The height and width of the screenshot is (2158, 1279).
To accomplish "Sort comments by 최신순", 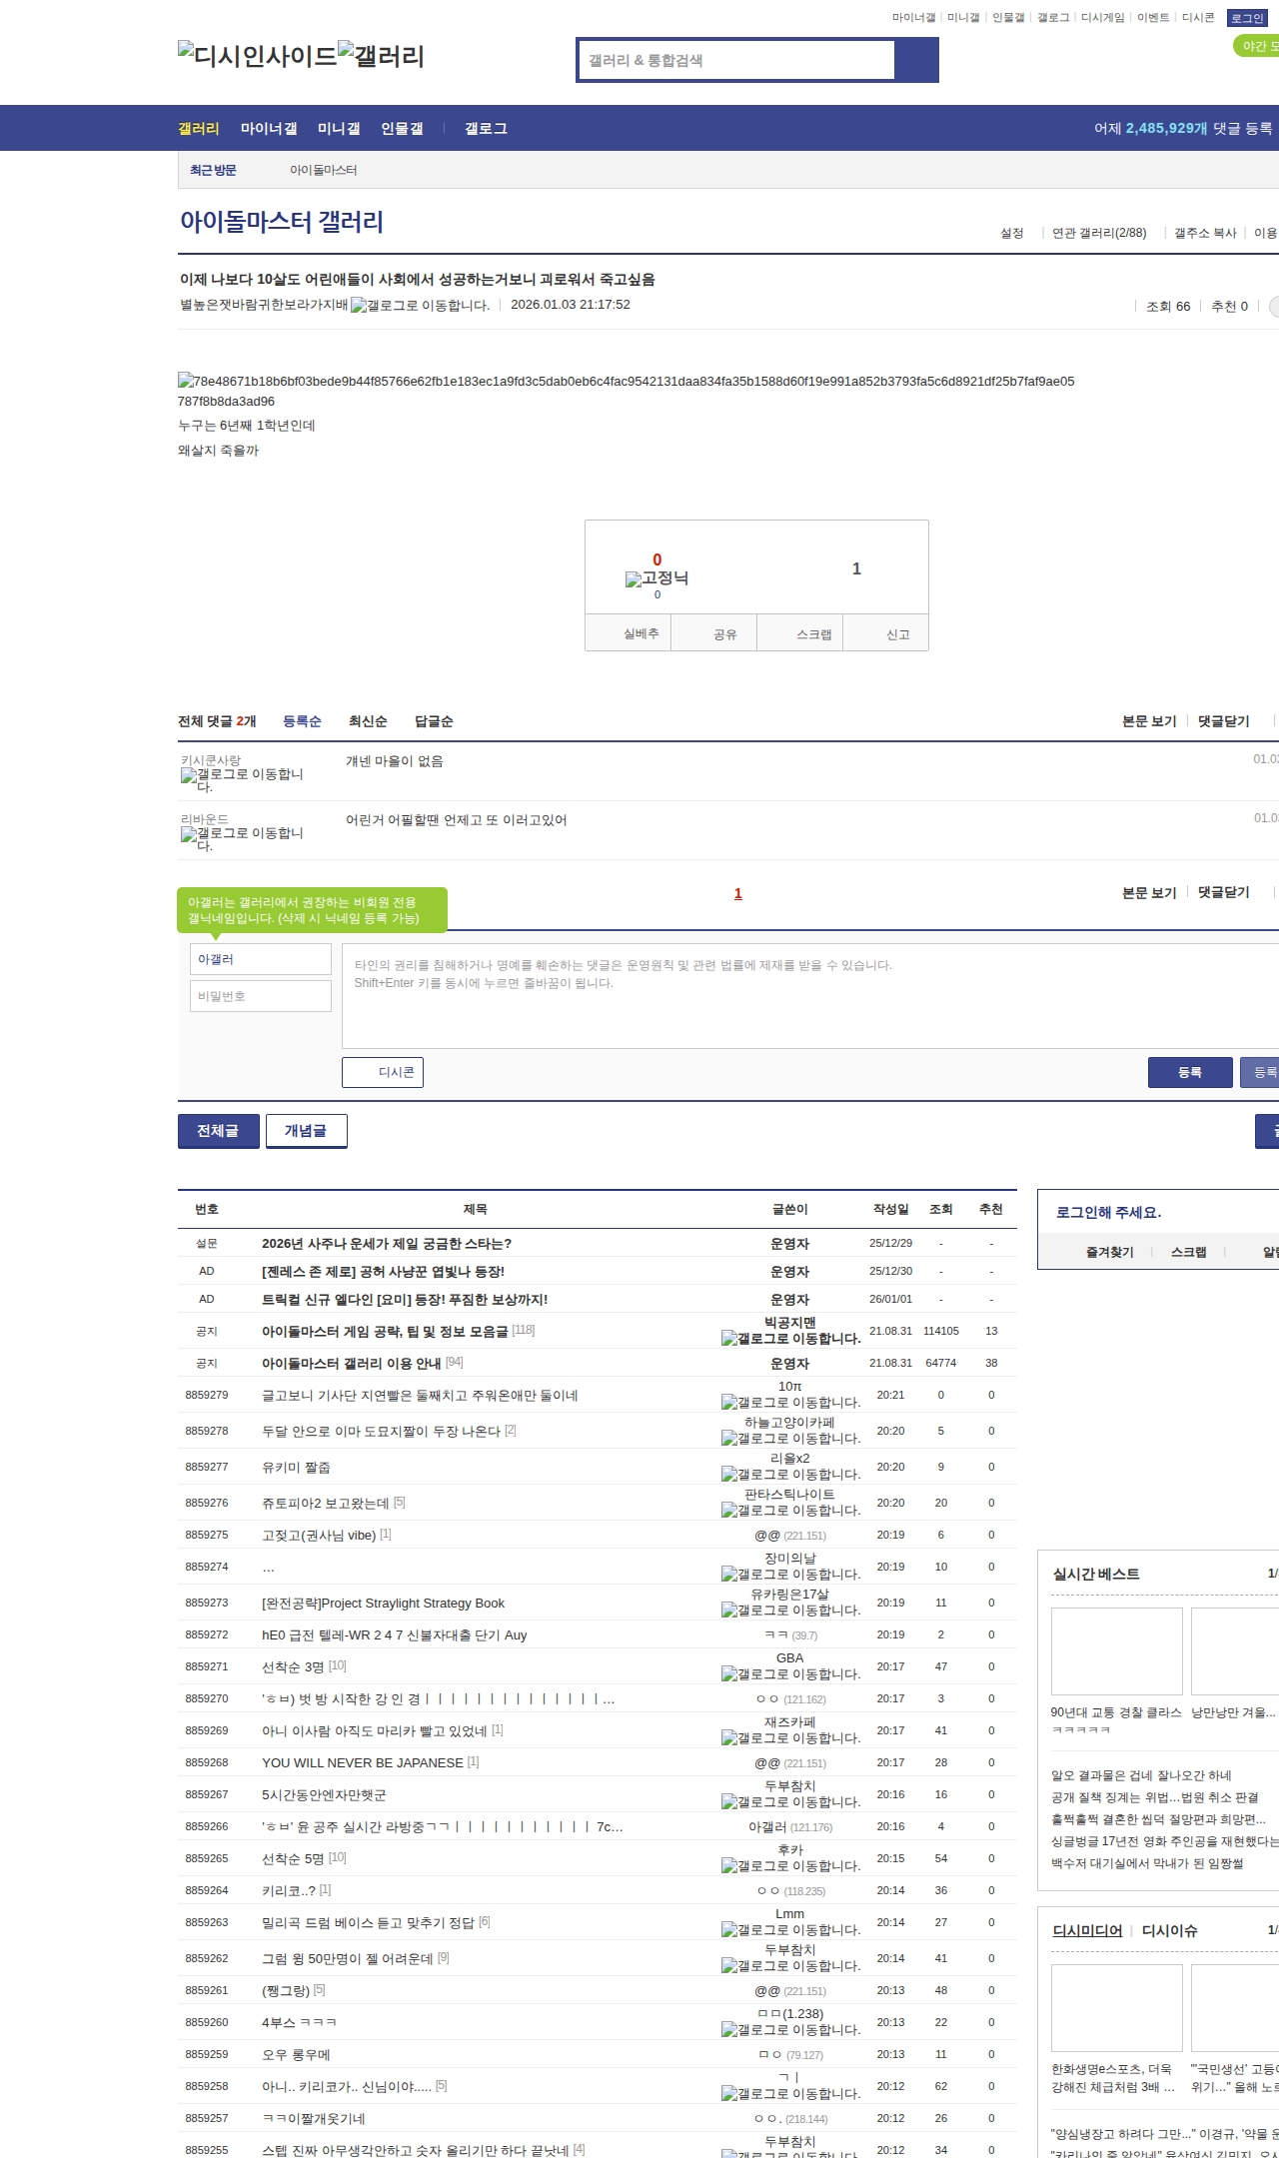I will tap(368, 721).
